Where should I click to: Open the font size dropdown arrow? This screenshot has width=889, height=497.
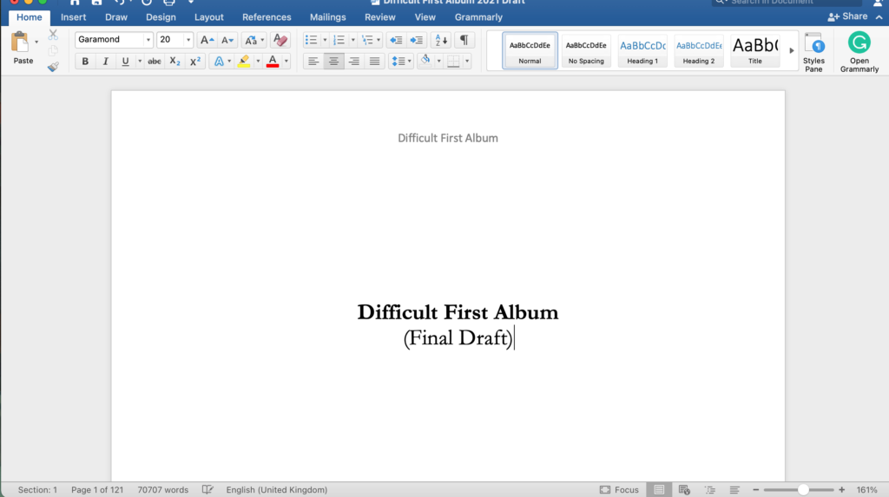pos(188,40)
